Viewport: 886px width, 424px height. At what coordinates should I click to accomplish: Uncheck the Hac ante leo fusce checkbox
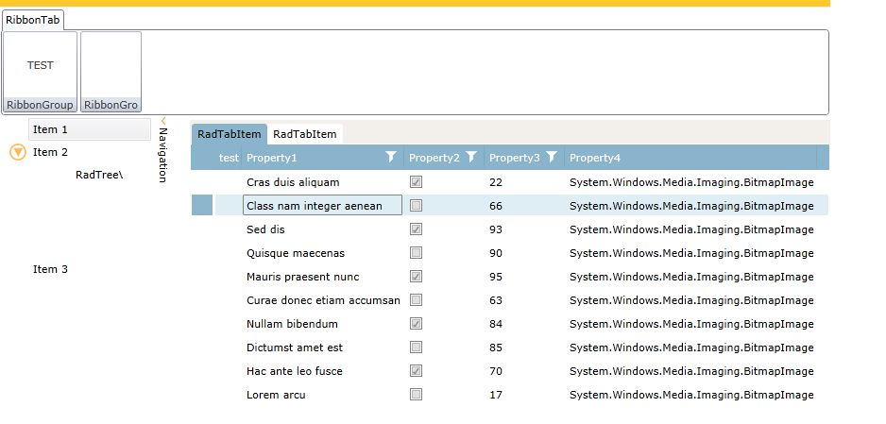tap(417, 371)
